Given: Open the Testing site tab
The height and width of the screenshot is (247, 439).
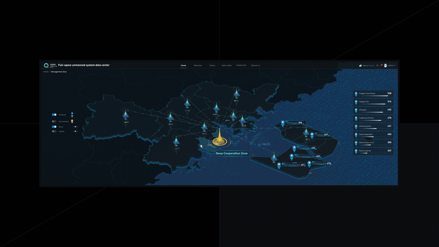Looking at the screenshot, I should click(x=241, y=65).
